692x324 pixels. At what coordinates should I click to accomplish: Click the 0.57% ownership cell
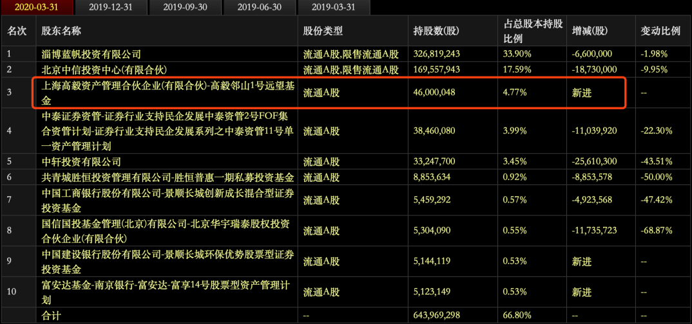515,199
